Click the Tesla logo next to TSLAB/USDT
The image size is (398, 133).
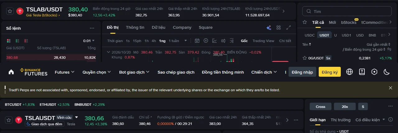(x=20, y=11)
